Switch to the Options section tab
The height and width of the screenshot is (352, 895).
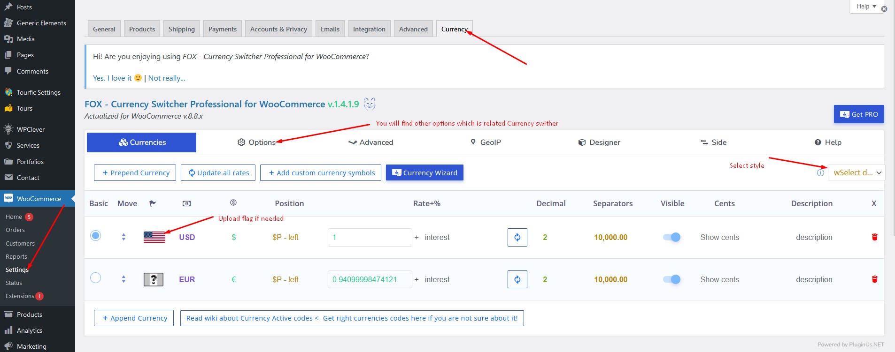(x=256, y=142)
